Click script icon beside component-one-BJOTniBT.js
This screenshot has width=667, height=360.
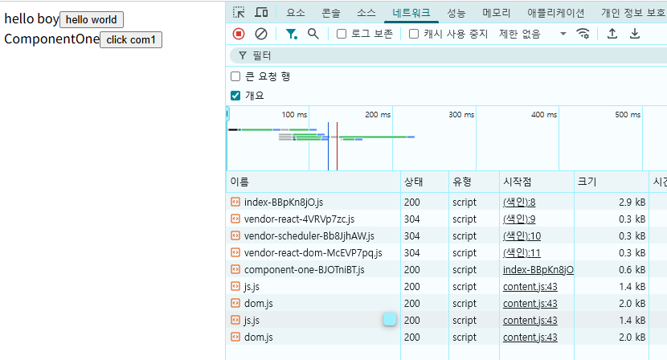[x=235, y=269]
